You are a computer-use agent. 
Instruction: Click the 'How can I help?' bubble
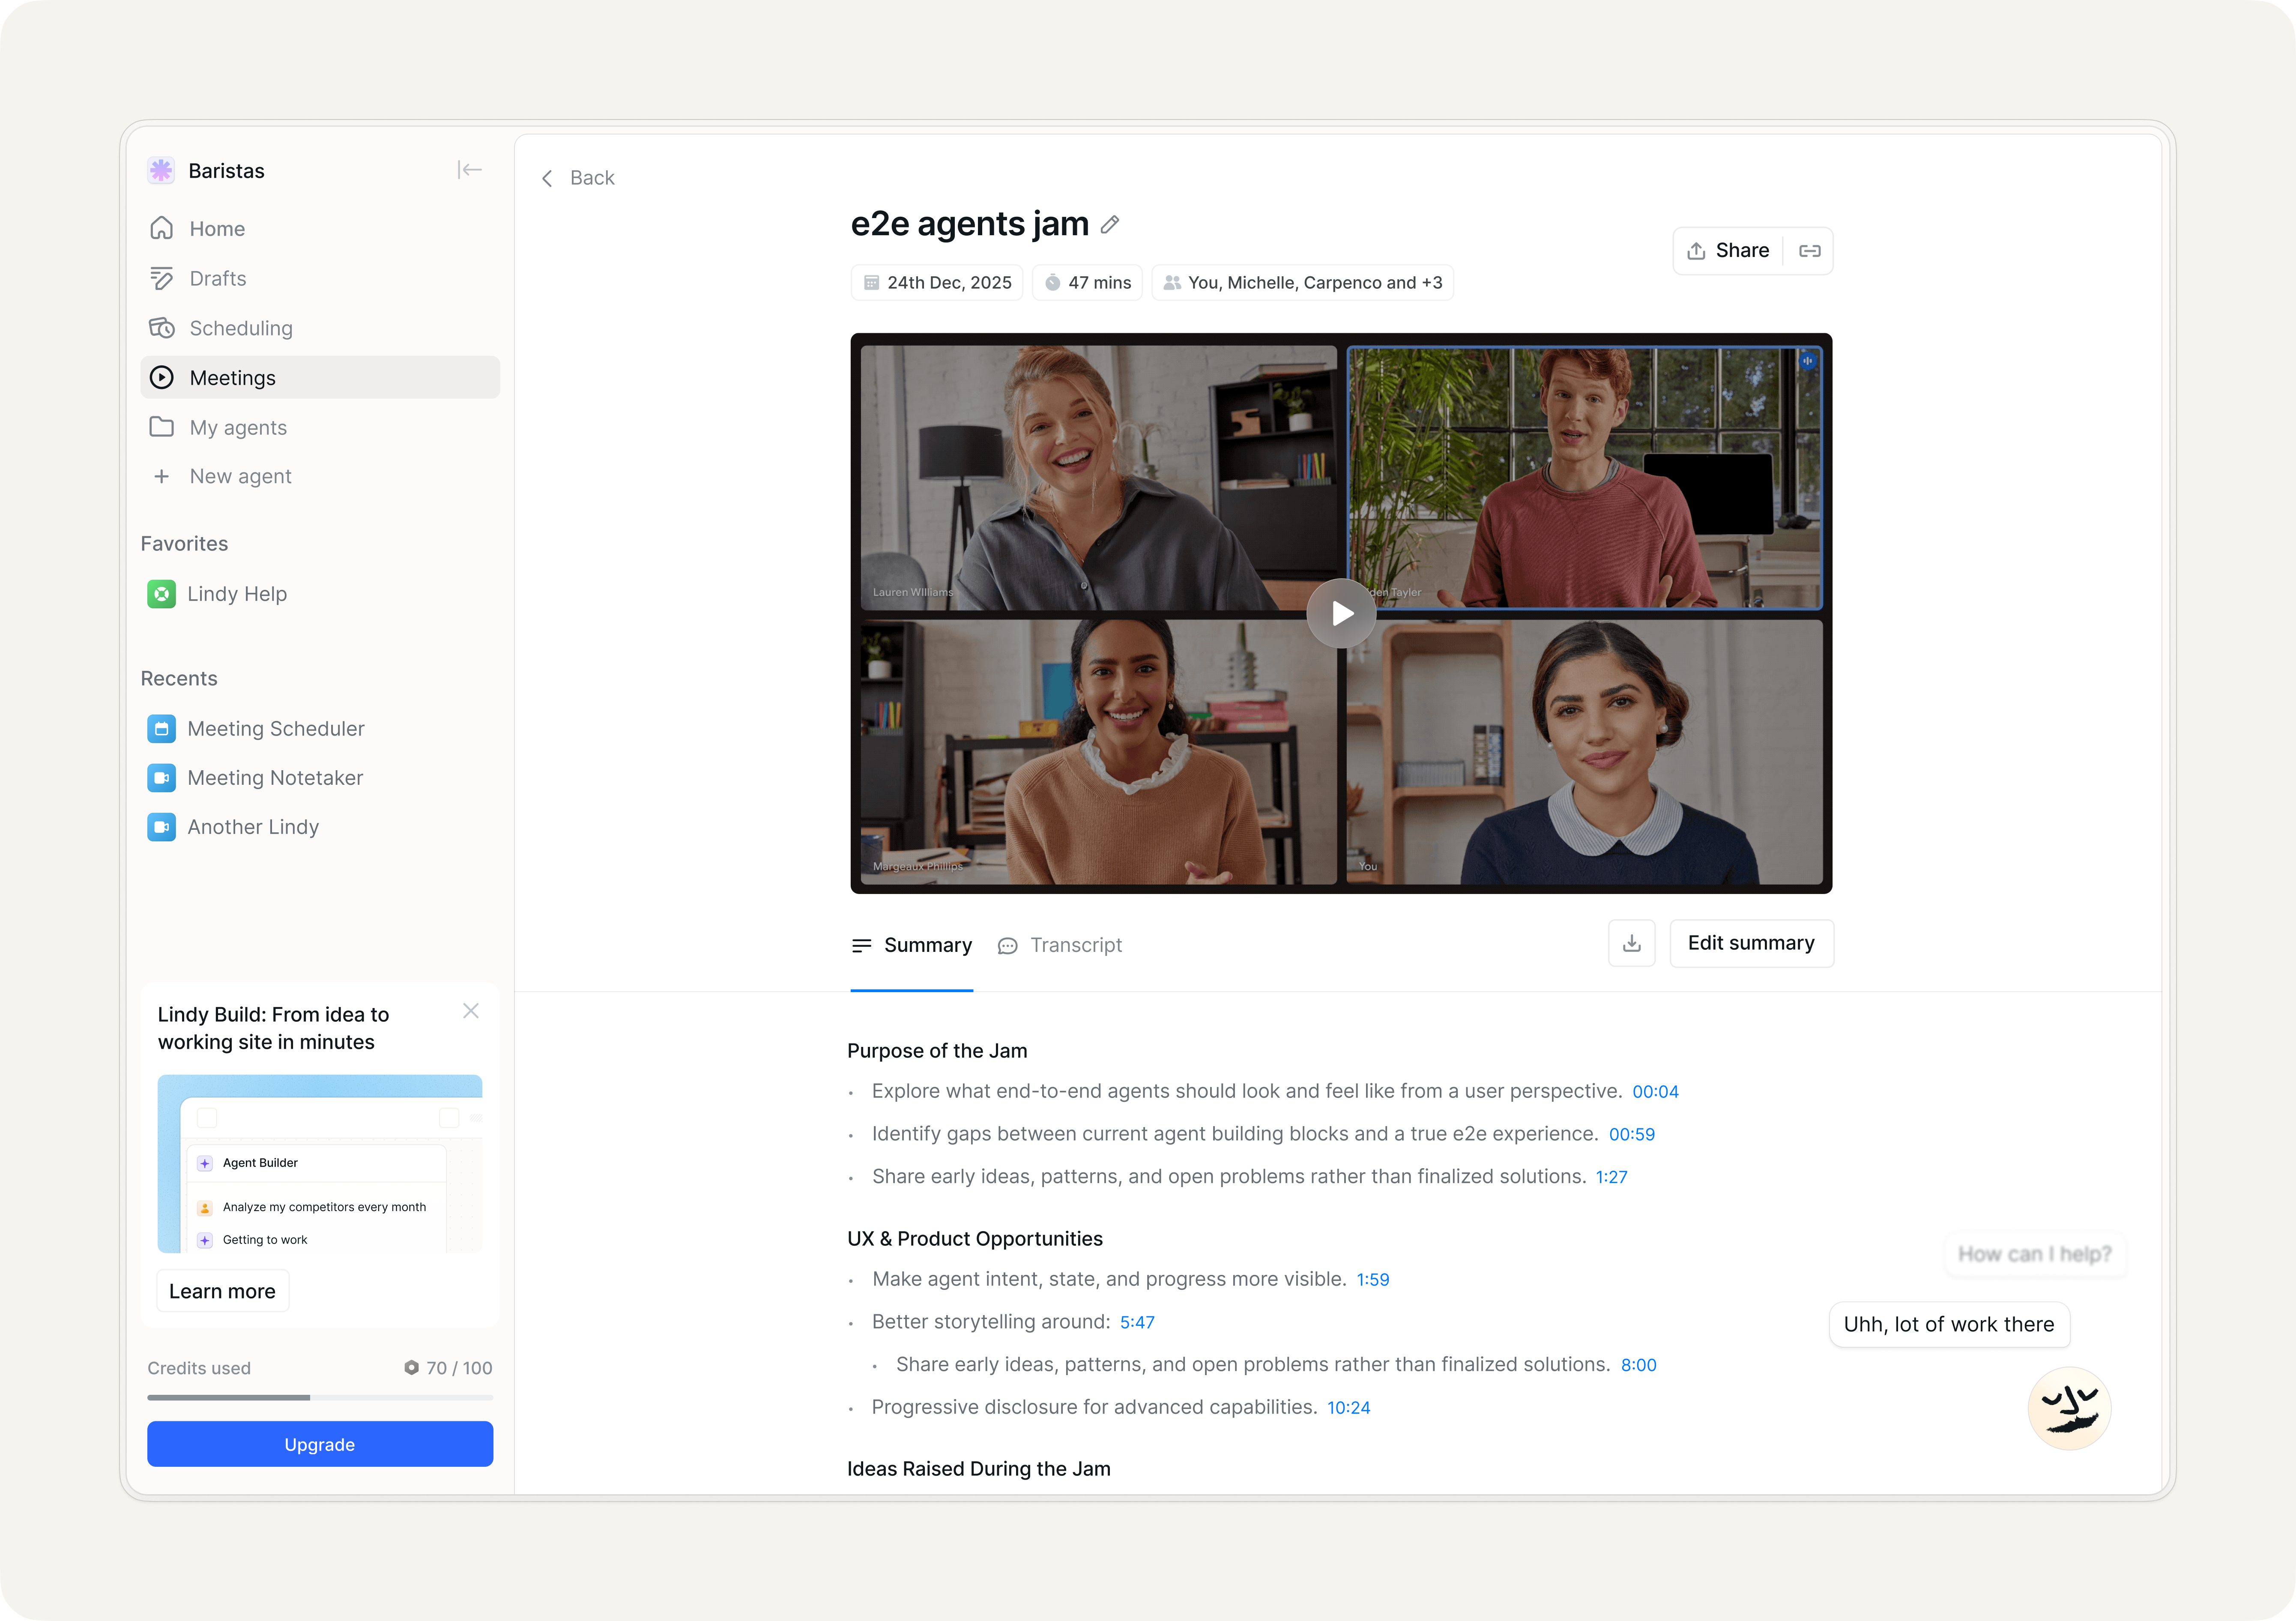(2035, 1254)
